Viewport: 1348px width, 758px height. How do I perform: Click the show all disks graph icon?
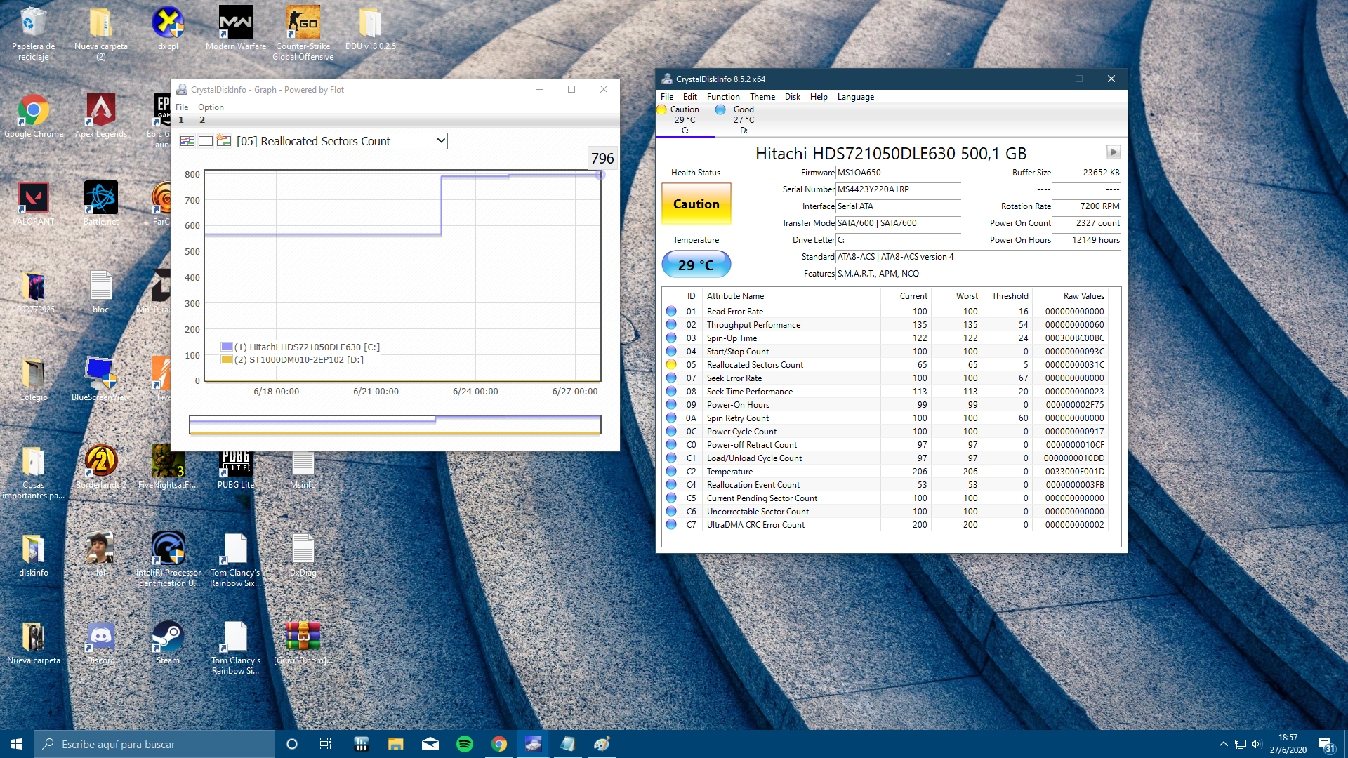pyautogui.click(x=187, y=141)
